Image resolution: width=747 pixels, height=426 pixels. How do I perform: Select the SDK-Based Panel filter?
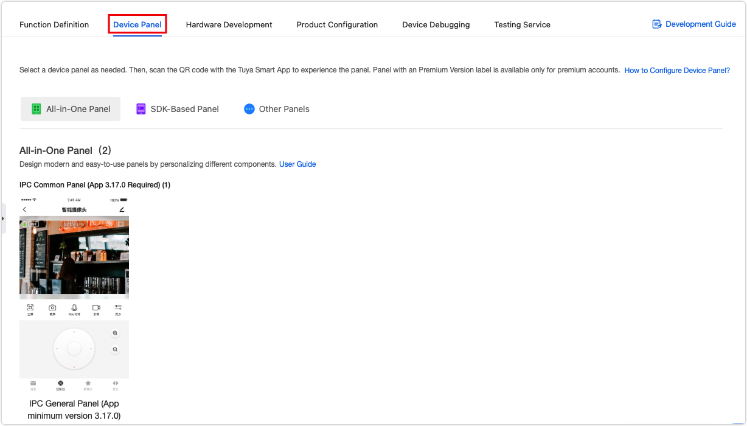(177, 109)
